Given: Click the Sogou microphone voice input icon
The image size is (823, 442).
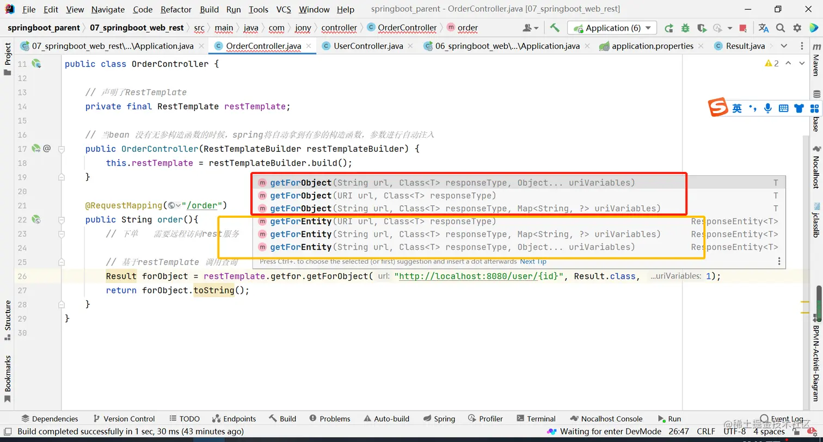Looking at the screenshot, I should [767, 108].
